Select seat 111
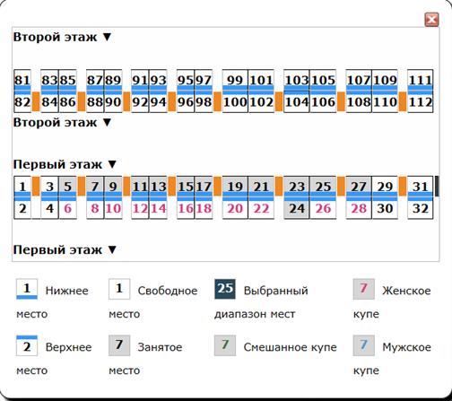The height and width of the screenshot is (401, 452). [x=421, y=80]
